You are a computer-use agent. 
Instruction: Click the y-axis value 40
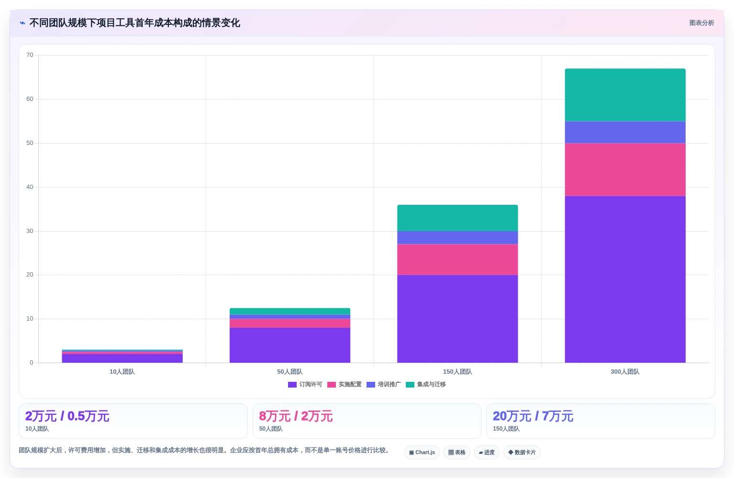pyautogui.click(x=30, y=187)
